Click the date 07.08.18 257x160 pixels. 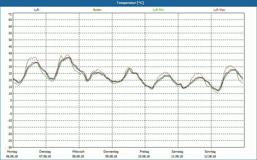(45, 156)
